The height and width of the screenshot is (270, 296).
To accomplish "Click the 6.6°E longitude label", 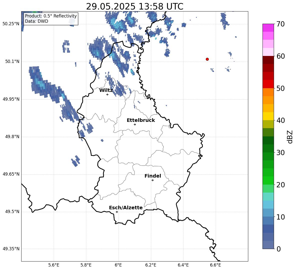I will 215,265.
